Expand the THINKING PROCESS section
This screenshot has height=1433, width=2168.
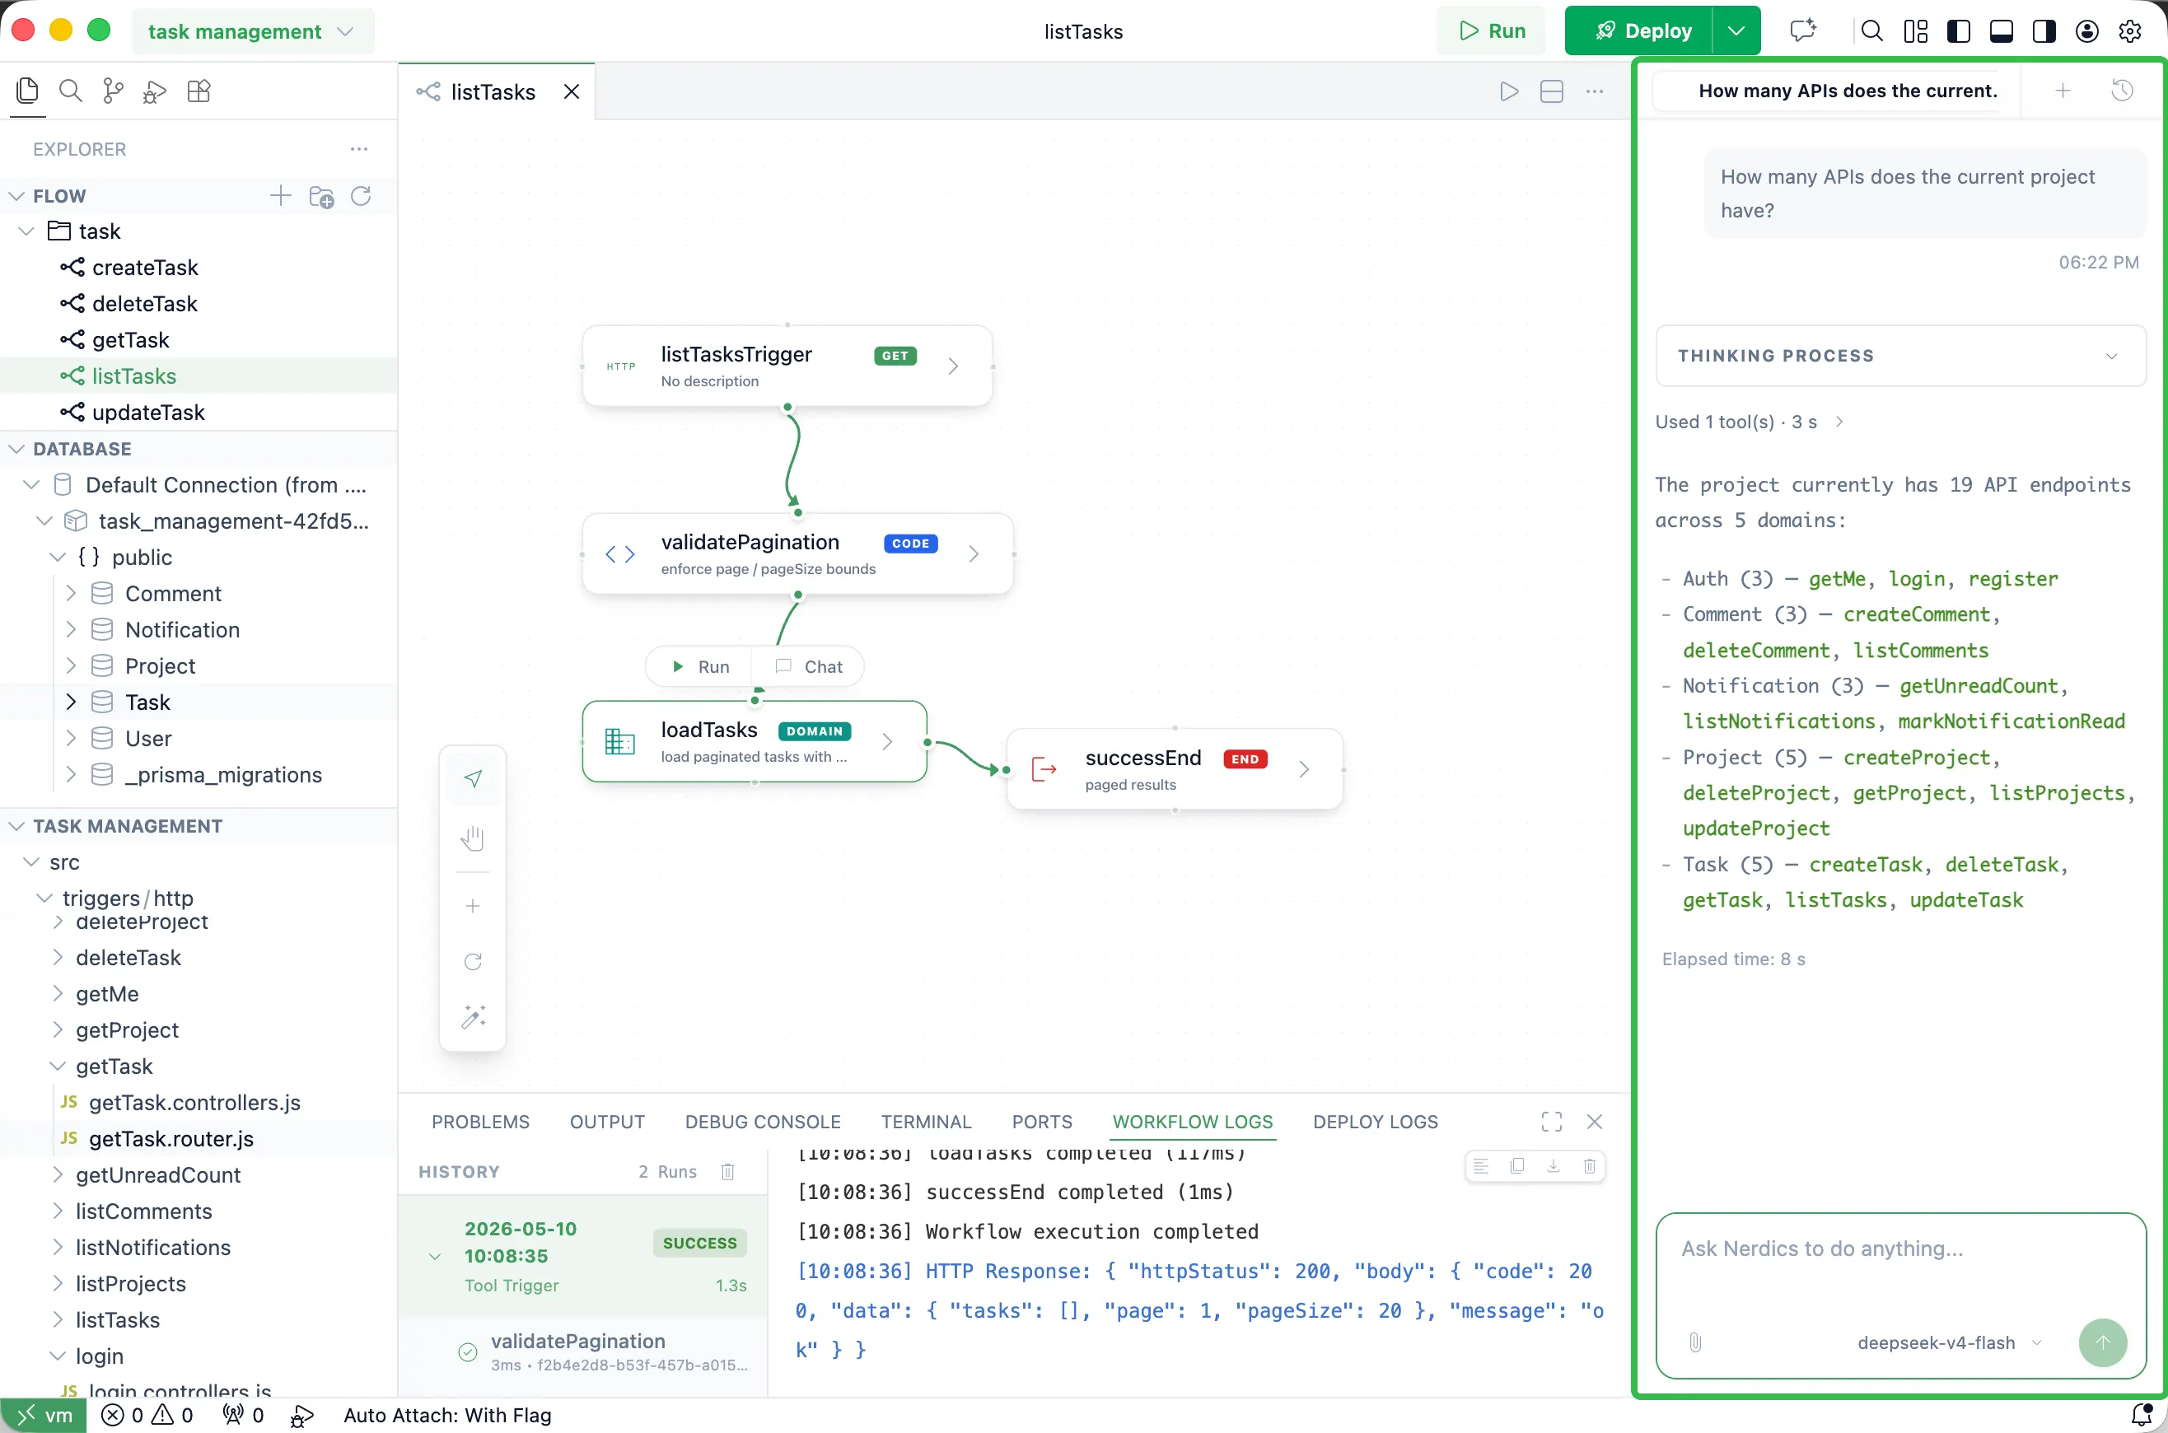pyautogui.click(x=1901, y=356)
